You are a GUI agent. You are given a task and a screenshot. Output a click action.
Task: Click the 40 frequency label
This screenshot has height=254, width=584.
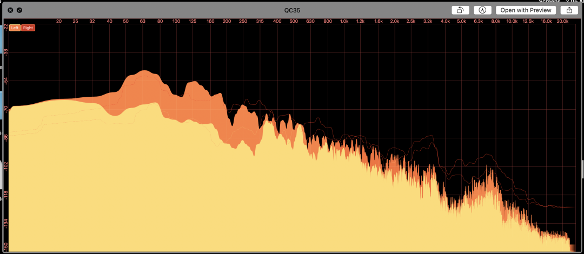coord(109,22)
